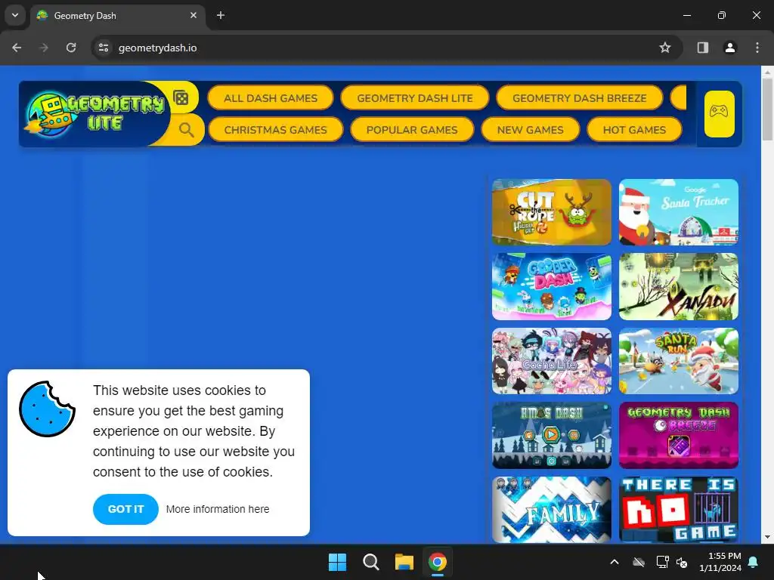This screenshot has height=580, width=774.
Task: Go back with the browser back arrow
Action: 17,48
